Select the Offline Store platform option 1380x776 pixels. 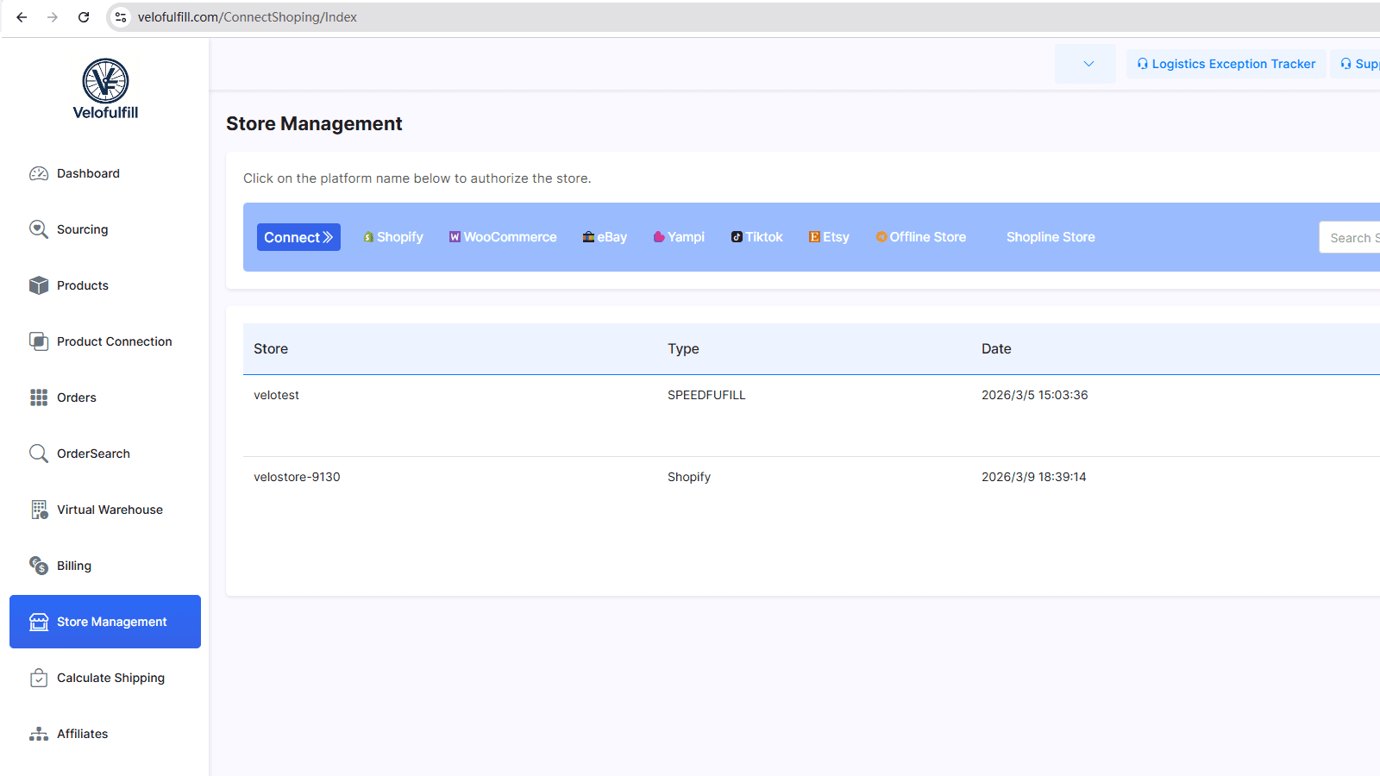(921, 237)
